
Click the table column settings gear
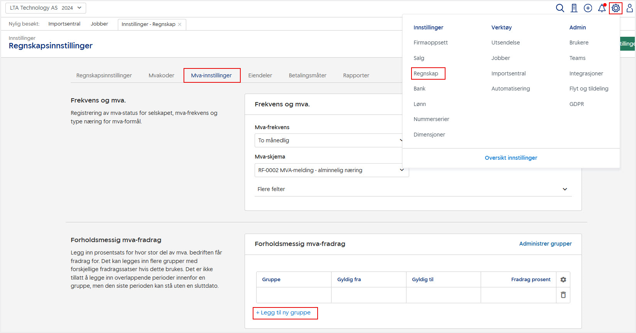click(x=563, y=280)
